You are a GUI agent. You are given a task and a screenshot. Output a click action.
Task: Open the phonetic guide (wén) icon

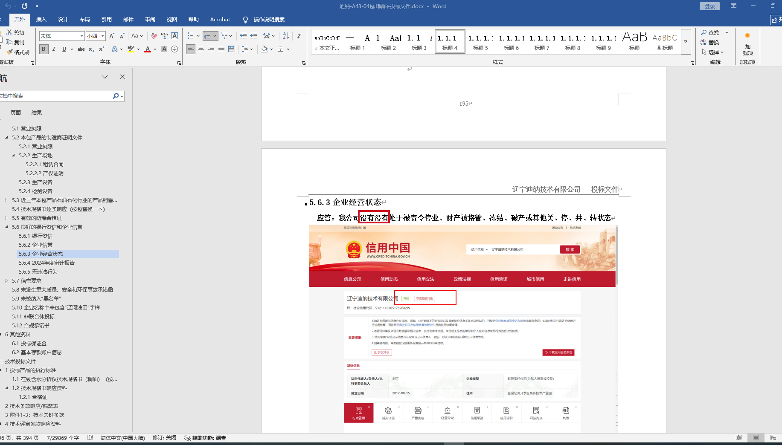pyautogui.click(x=164, y=36)
